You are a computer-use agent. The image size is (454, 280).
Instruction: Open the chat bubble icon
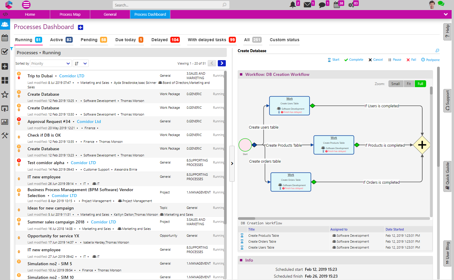[x=323, y=5]
